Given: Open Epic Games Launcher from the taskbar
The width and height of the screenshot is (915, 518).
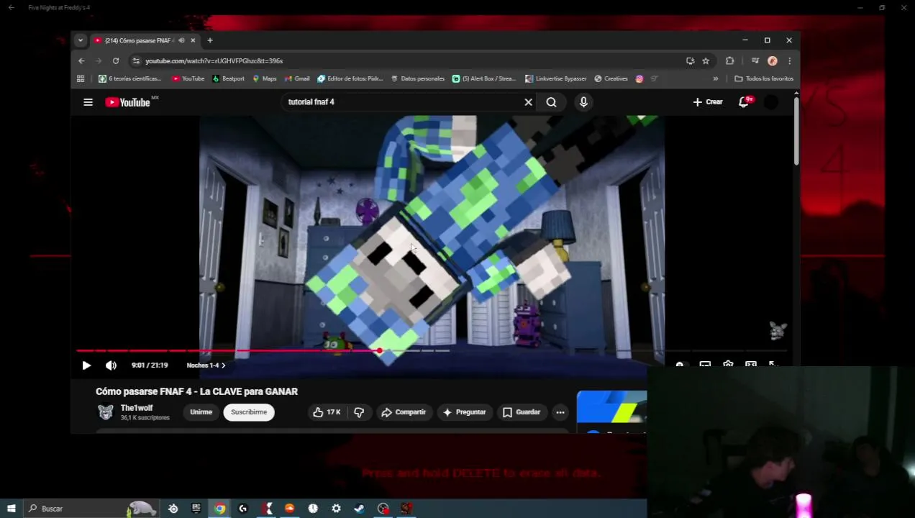Looking at the screenshot, I should 196,509.
